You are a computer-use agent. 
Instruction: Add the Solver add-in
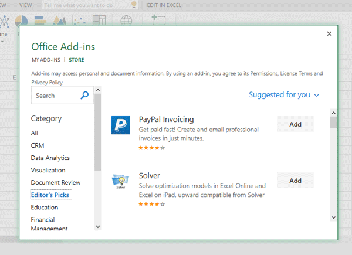pyautogui.click(x=295, y=181)
